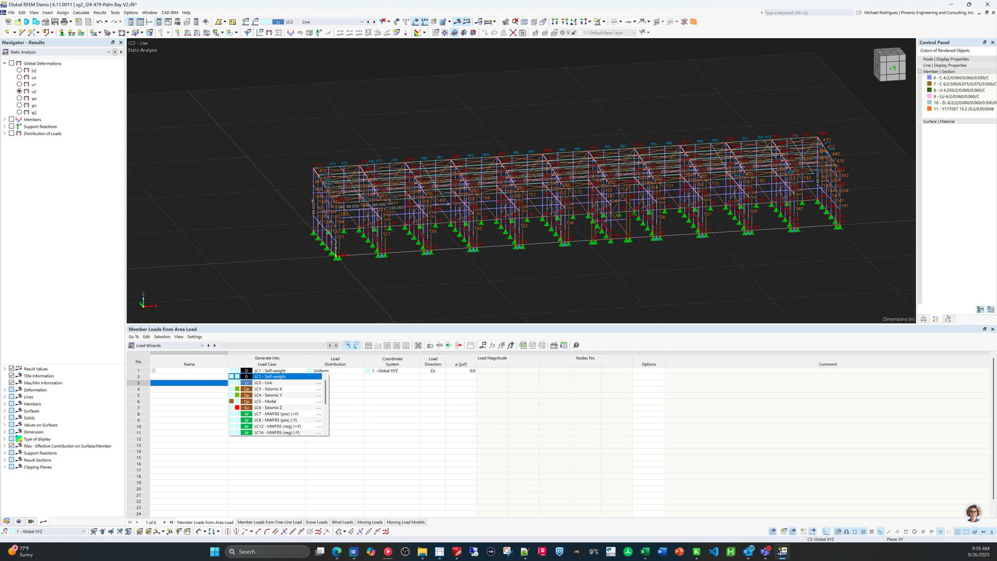997x561 pixels.
Task: Switch to the Snow Loads tab
Action: pyautogui.click(x=317, y=522)
